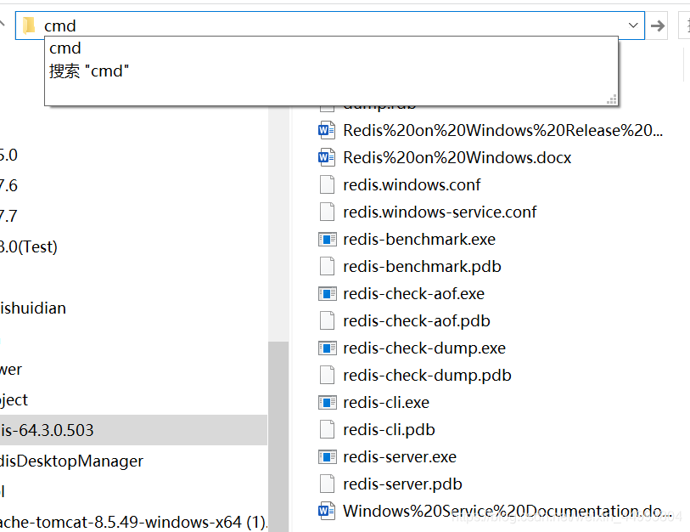The width and height of the screenshot is (690, 532).
Task: Select the 3.0(Test) item in navigation pane
Action: click(29, 246)
